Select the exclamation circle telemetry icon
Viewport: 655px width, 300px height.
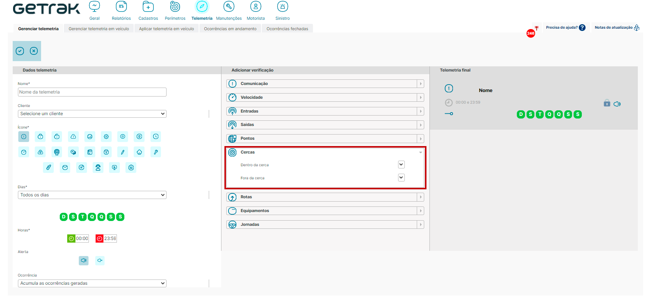point(24,137)
